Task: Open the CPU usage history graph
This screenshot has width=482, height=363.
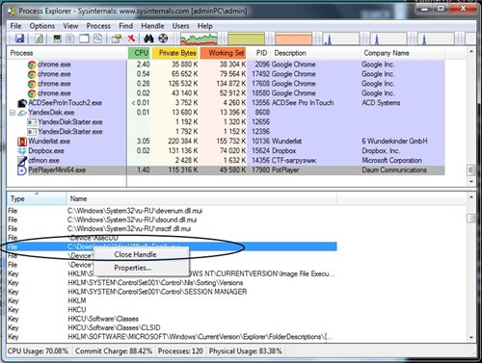Action: click(x=199, y=39)
